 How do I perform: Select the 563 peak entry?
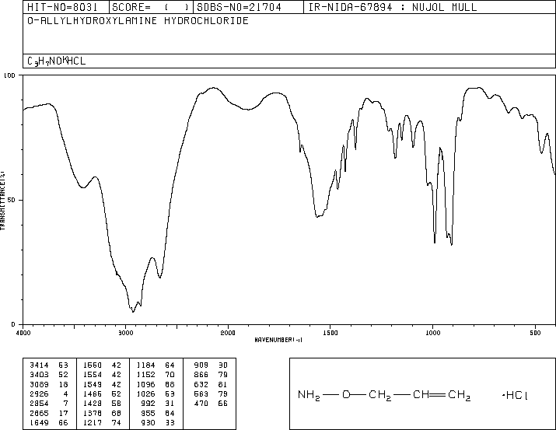coord(211,394)
